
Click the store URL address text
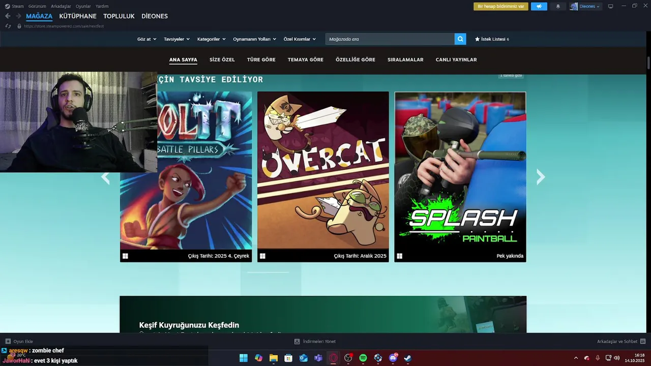tap(64, 26)
